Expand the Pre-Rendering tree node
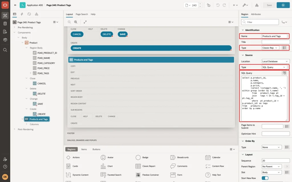292x182 pixels. click(x=14, y=27)
